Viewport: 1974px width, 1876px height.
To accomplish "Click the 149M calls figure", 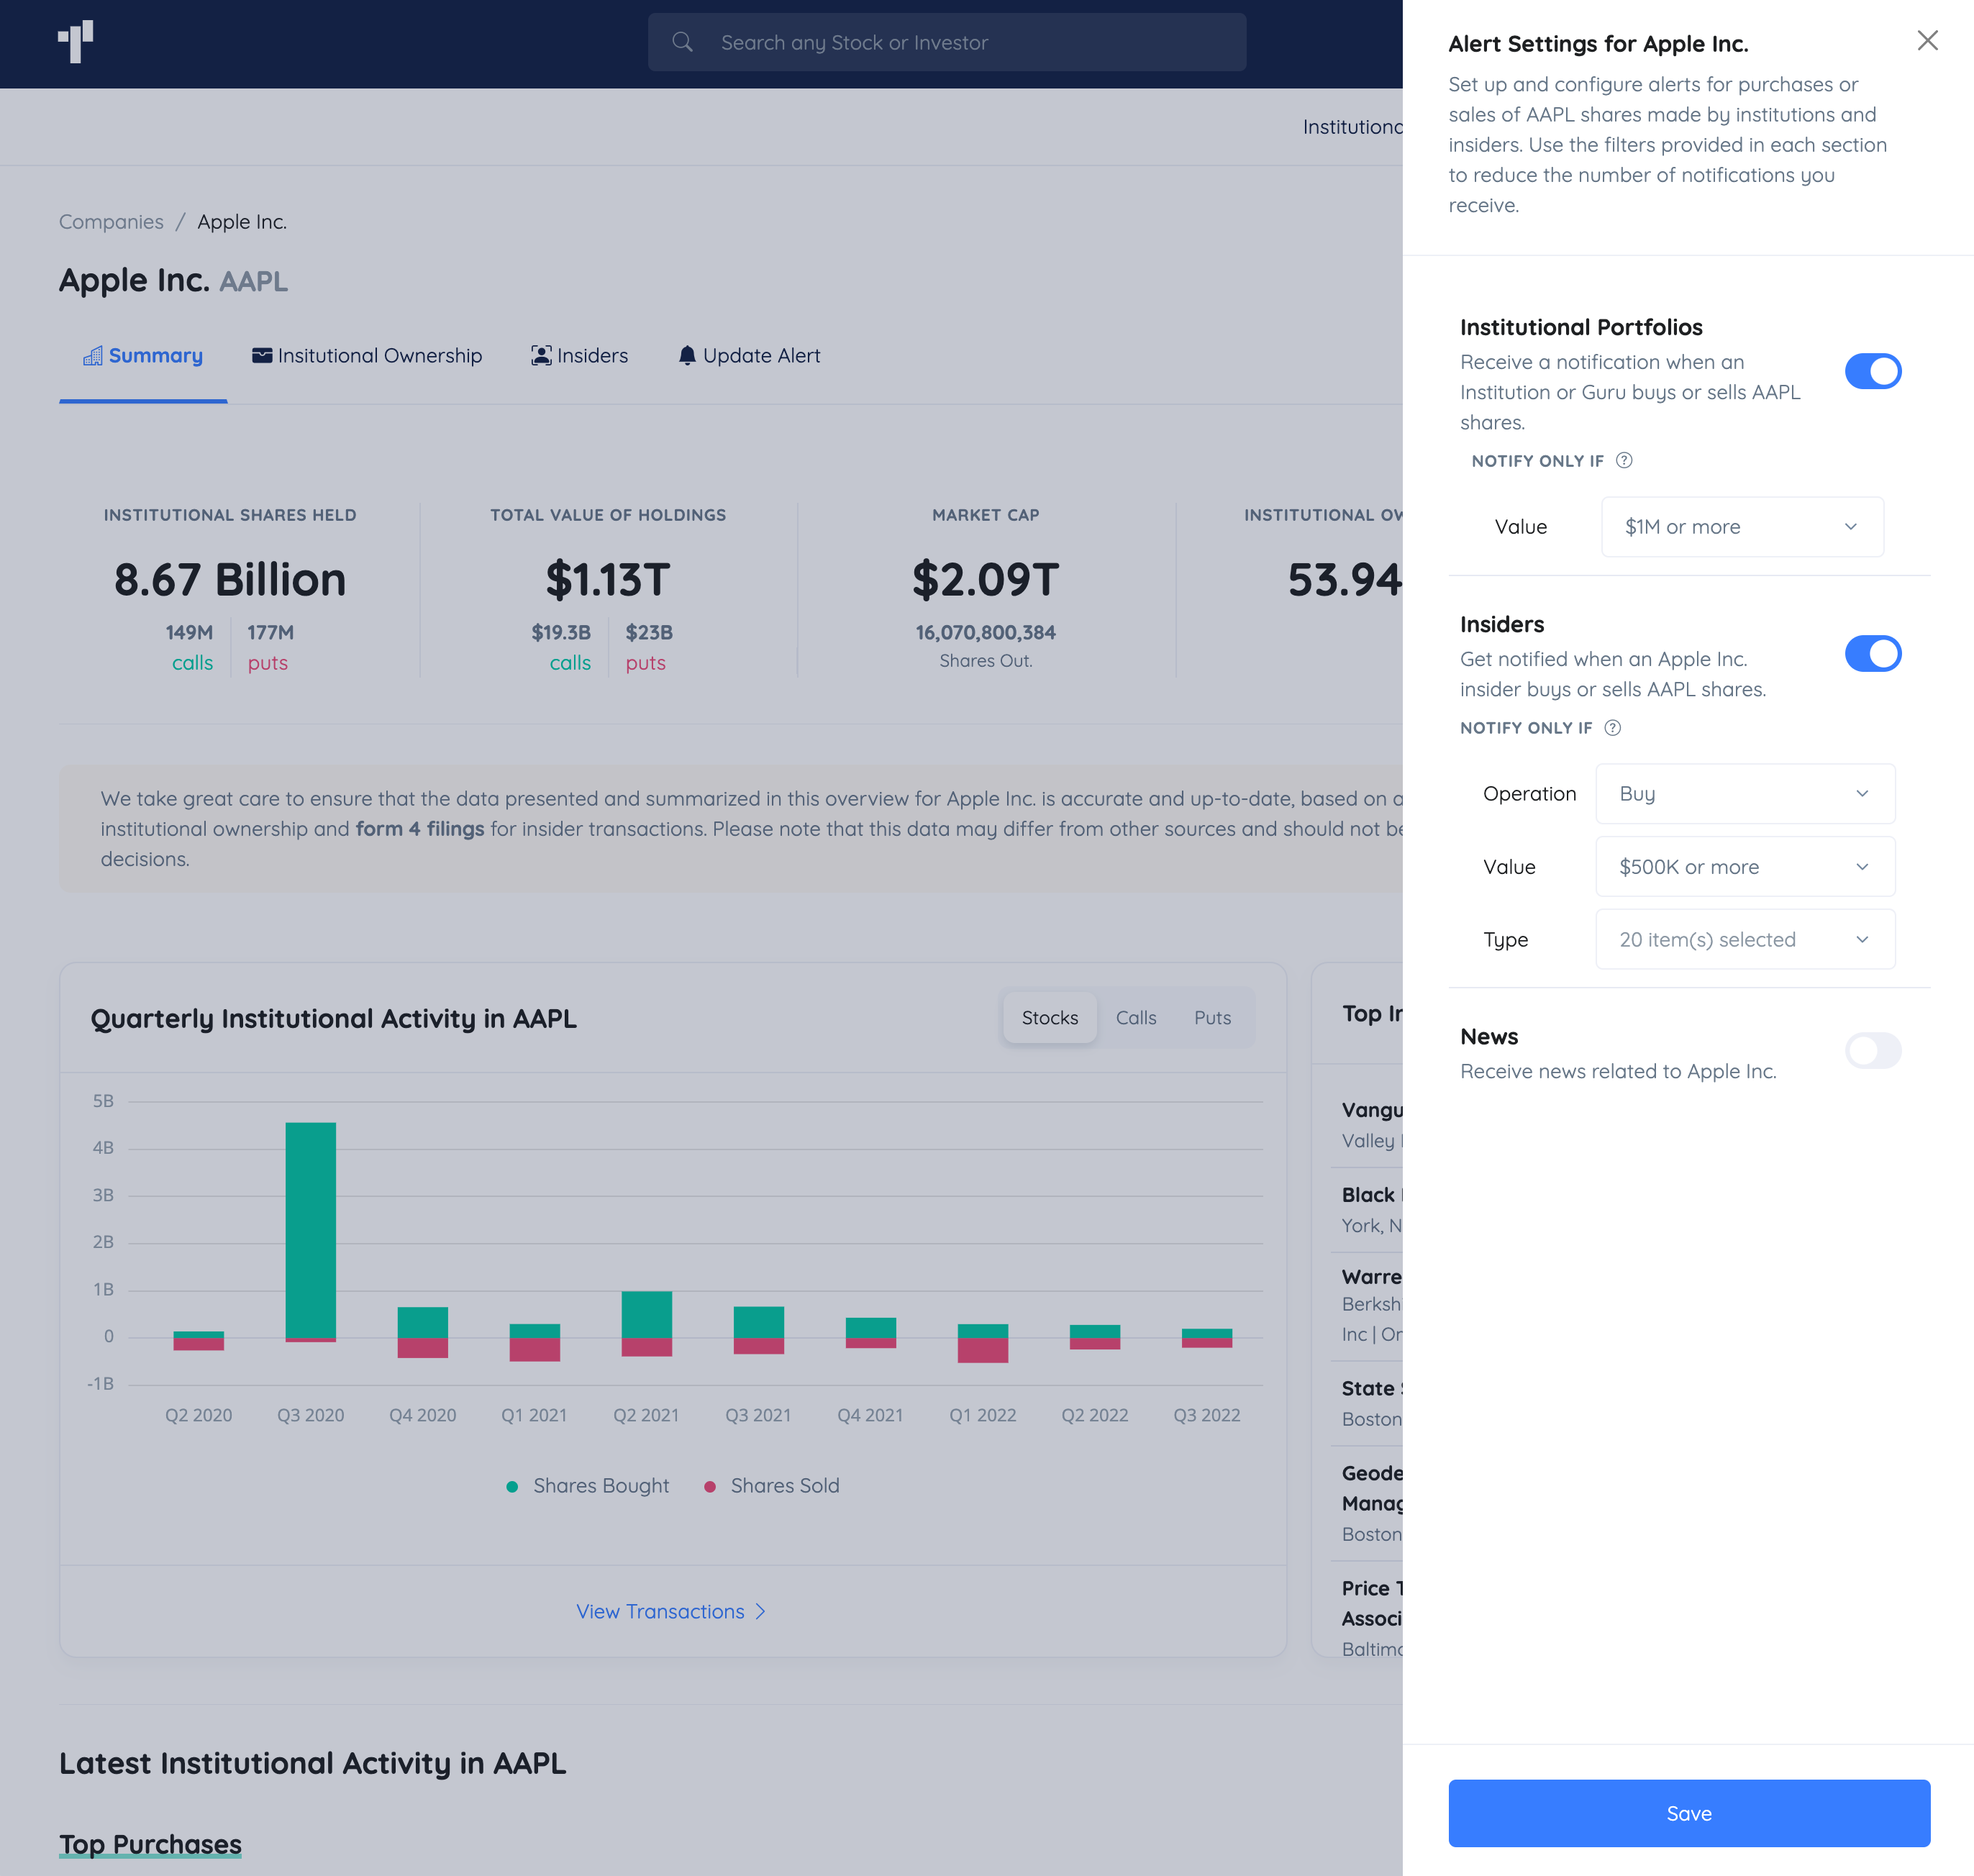I will (x=189, y=633).
